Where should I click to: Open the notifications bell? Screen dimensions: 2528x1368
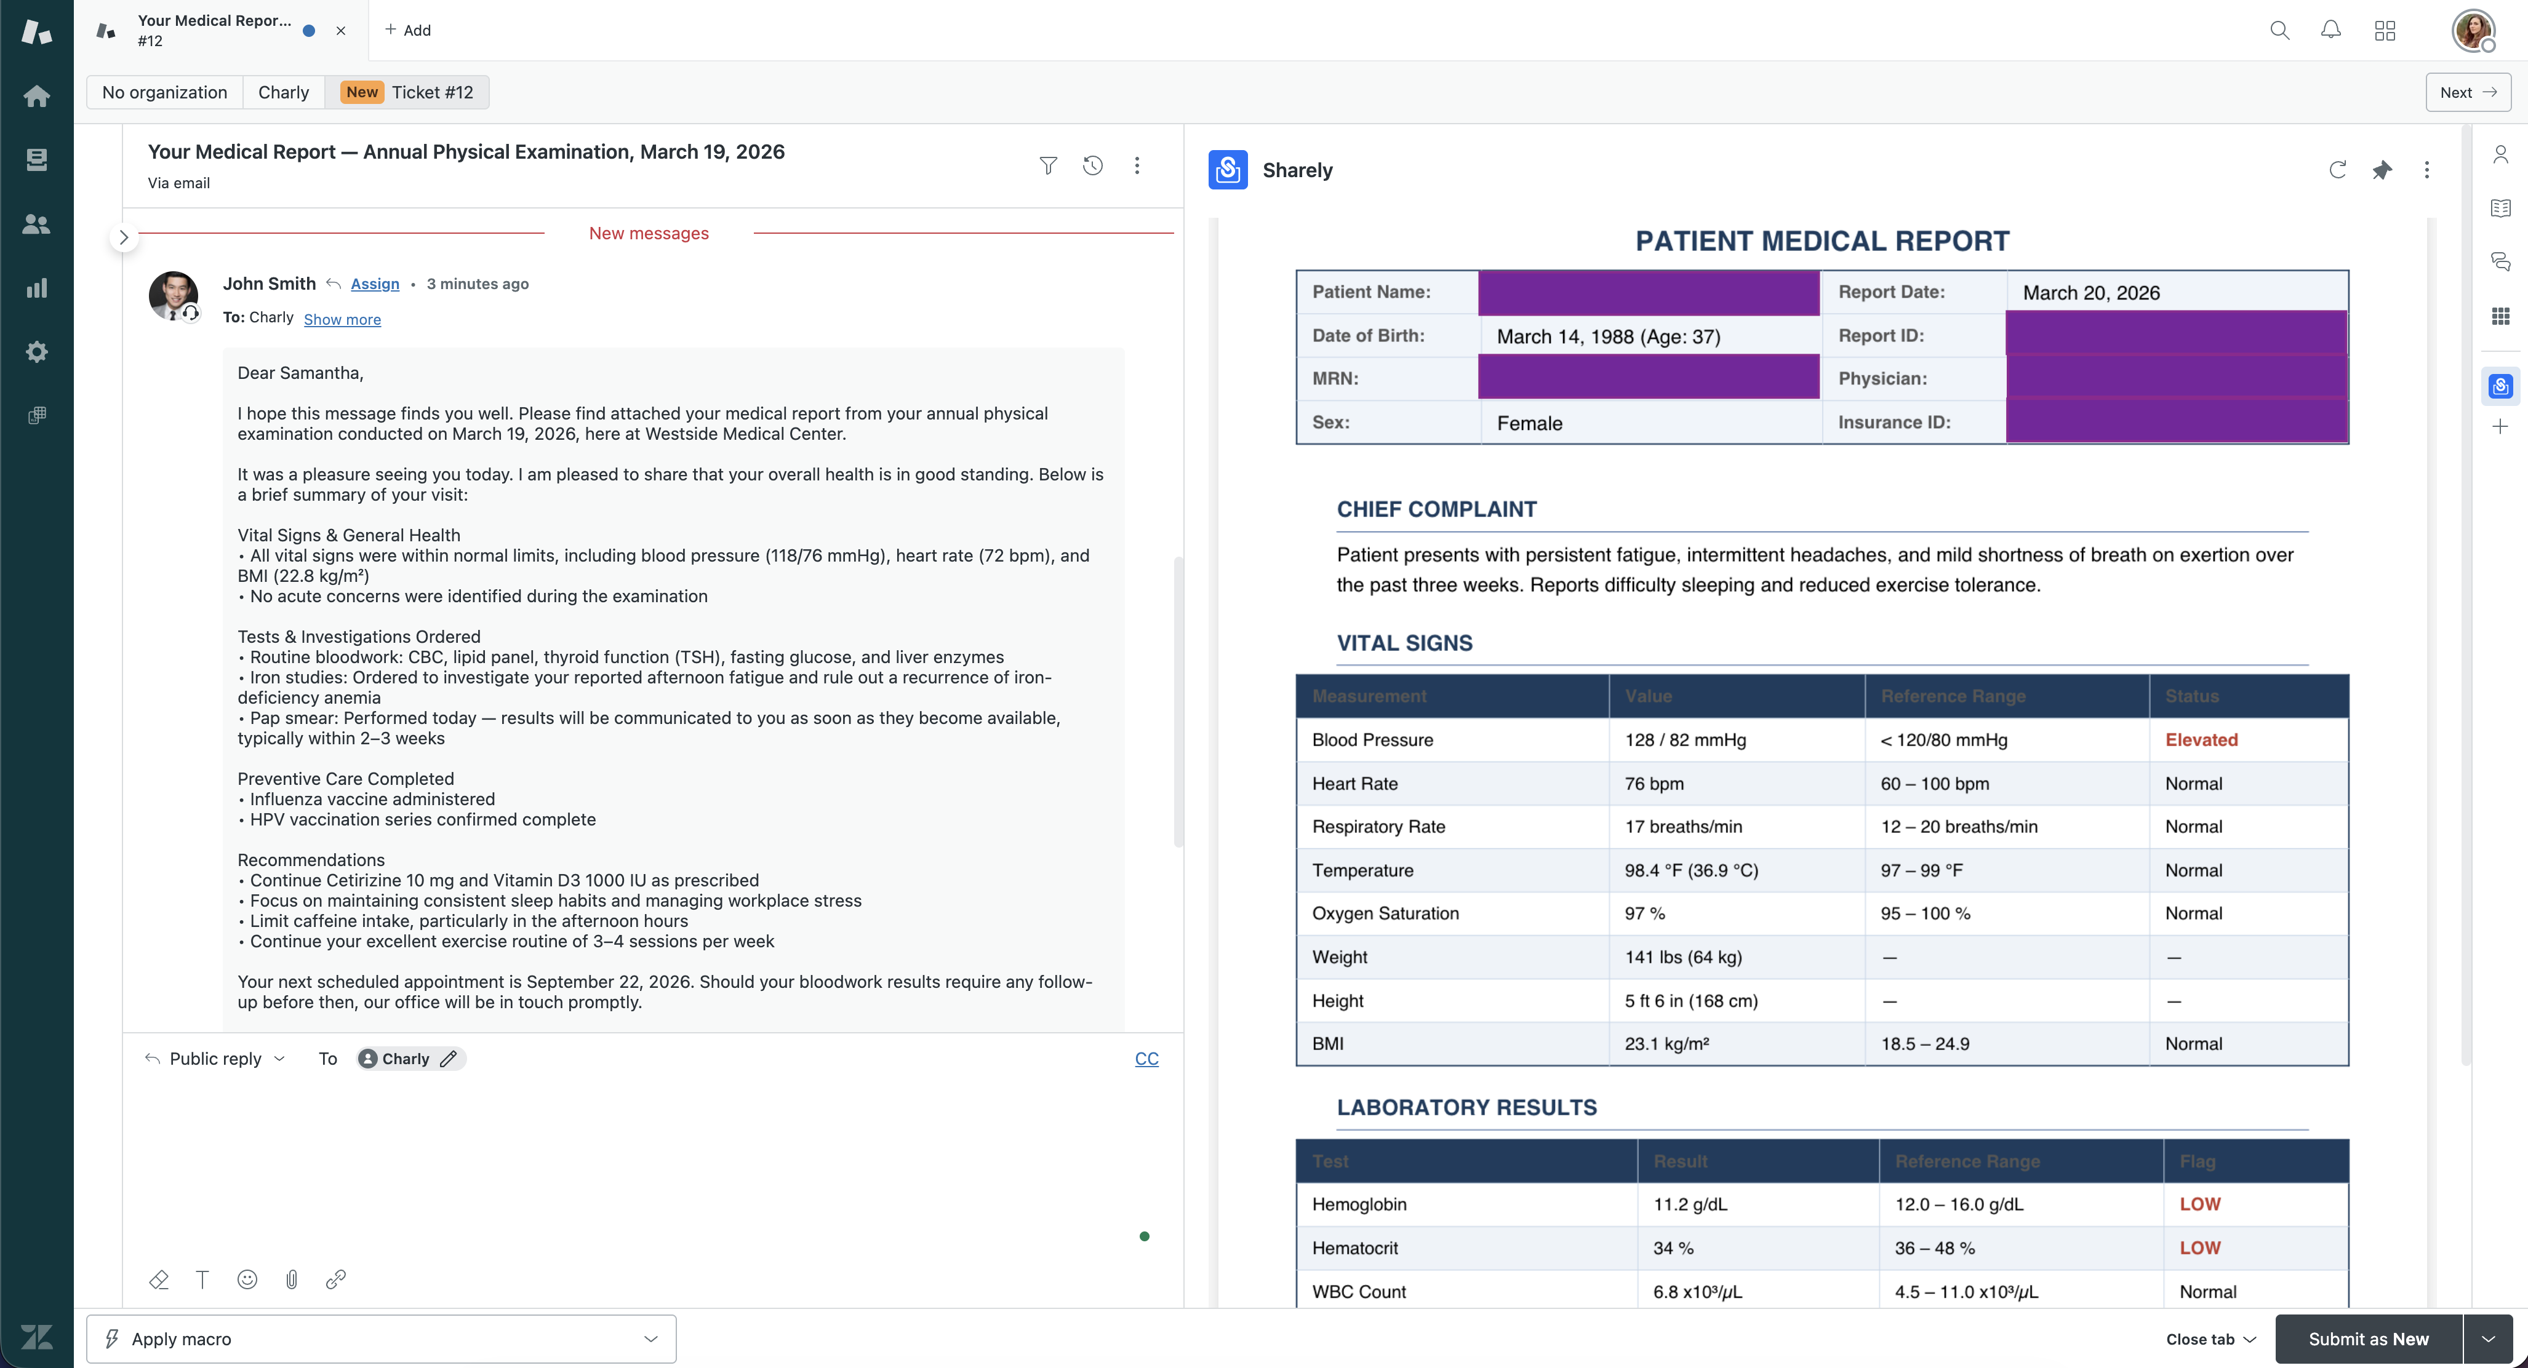pos(2330,30)
